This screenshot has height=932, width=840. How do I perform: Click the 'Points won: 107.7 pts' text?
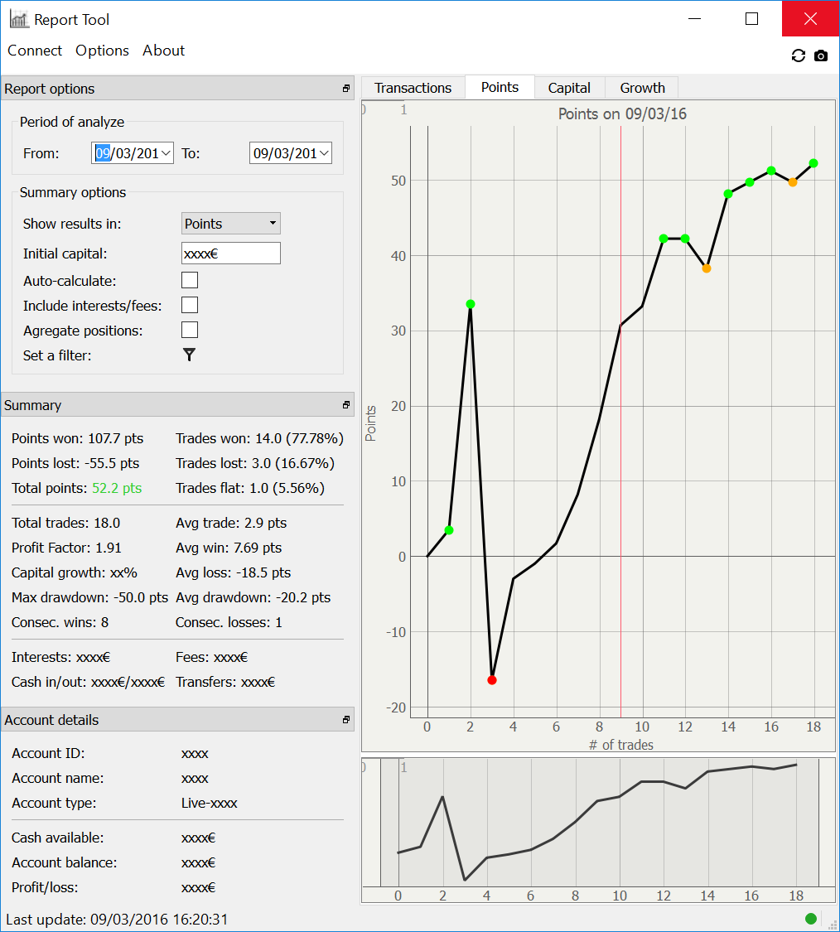77,438
